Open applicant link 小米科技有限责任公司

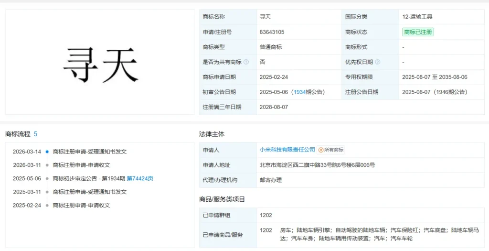pyautogui.click(x=287, y=150)
